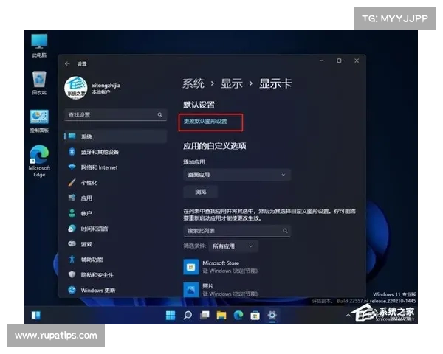
Task: Click the search icon in 搜索此列表
Action: pos(285,231)
